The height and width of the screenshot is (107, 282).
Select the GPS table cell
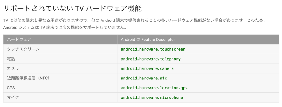click(x=60, y=88)
